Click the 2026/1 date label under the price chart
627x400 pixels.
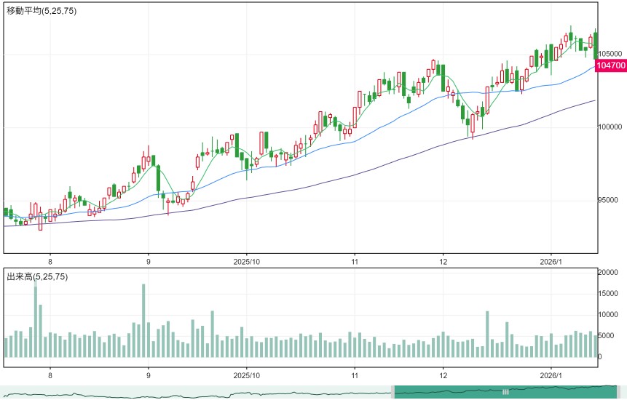551,262
